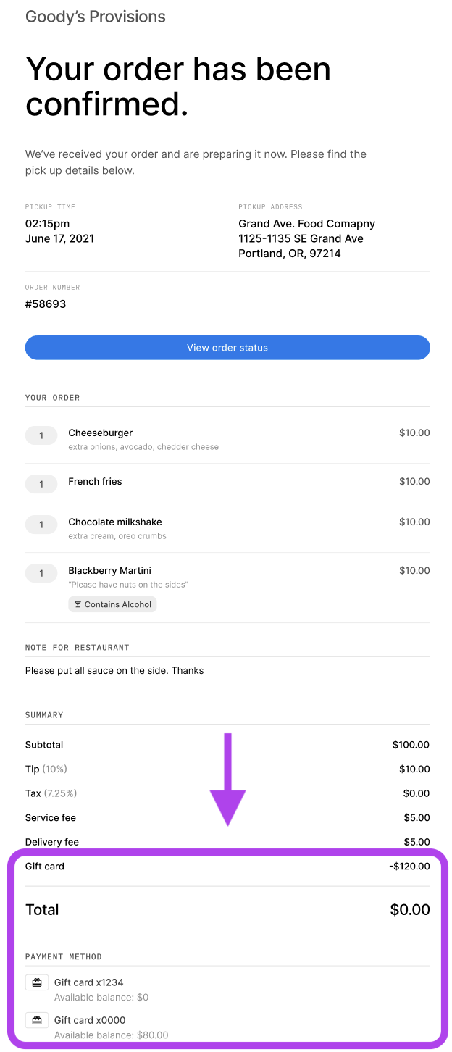Expand the Blackberry Martini item details
Viewport: 452px width, 1052px height.
109,570
